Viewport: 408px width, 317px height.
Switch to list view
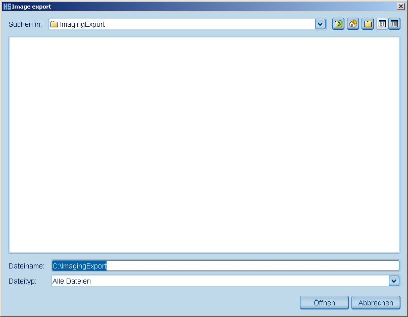point(382,24)
